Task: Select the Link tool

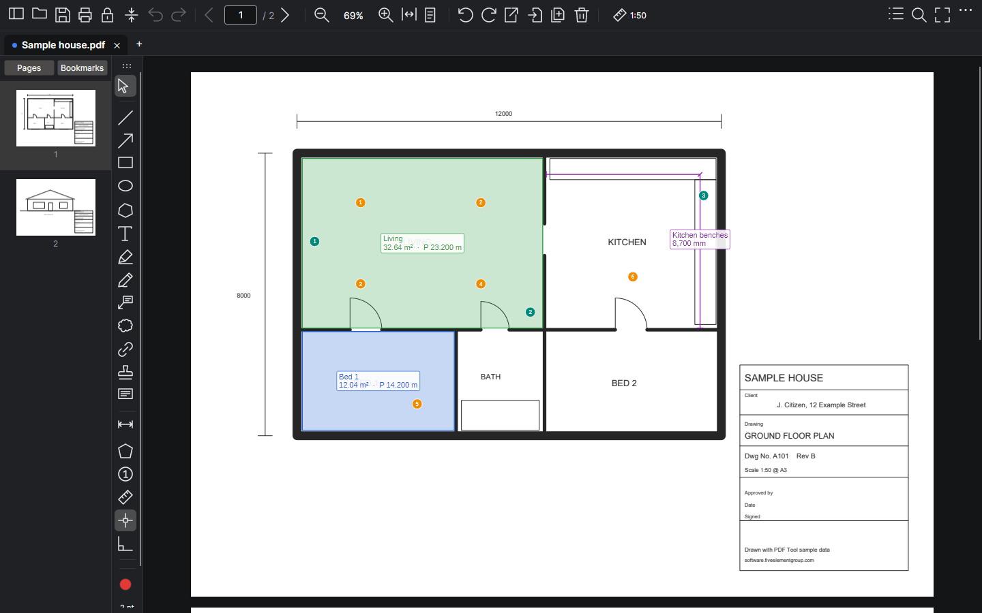Action: click(125, 349)
